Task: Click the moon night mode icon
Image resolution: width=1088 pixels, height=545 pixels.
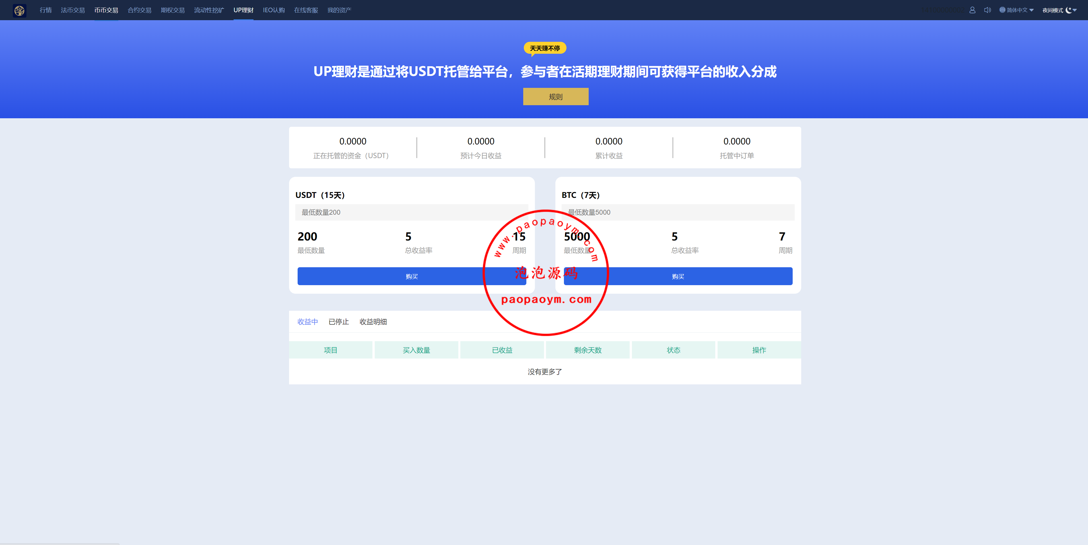Action: (1069, 10)
